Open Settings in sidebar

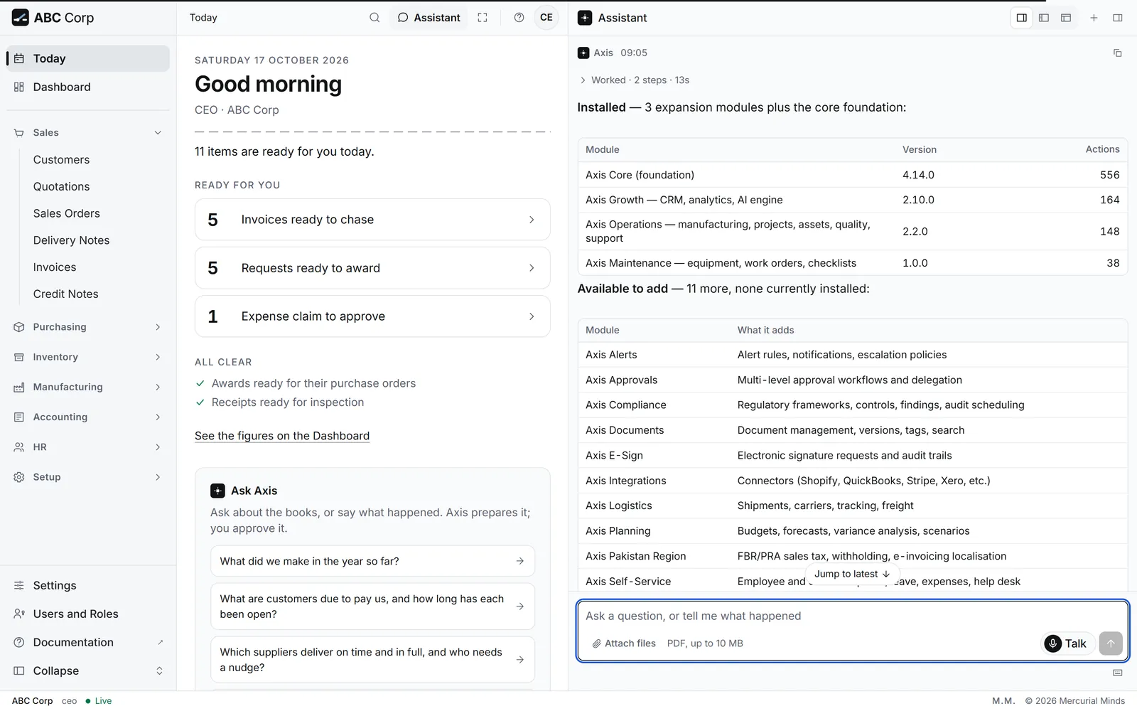88,585
